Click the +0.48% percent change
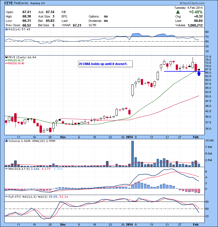Image resolution: width=218 pixels, height=227 pixels. tap(196, 12)
